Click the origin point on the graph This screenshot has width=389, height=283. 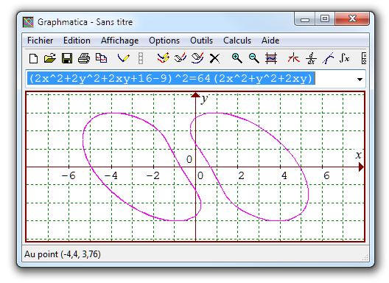(195, 167)
